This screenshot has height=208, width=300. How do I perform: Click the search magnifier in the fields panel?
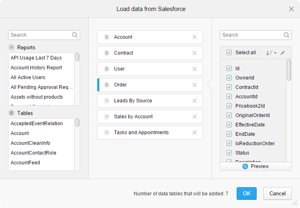(287, 35)
